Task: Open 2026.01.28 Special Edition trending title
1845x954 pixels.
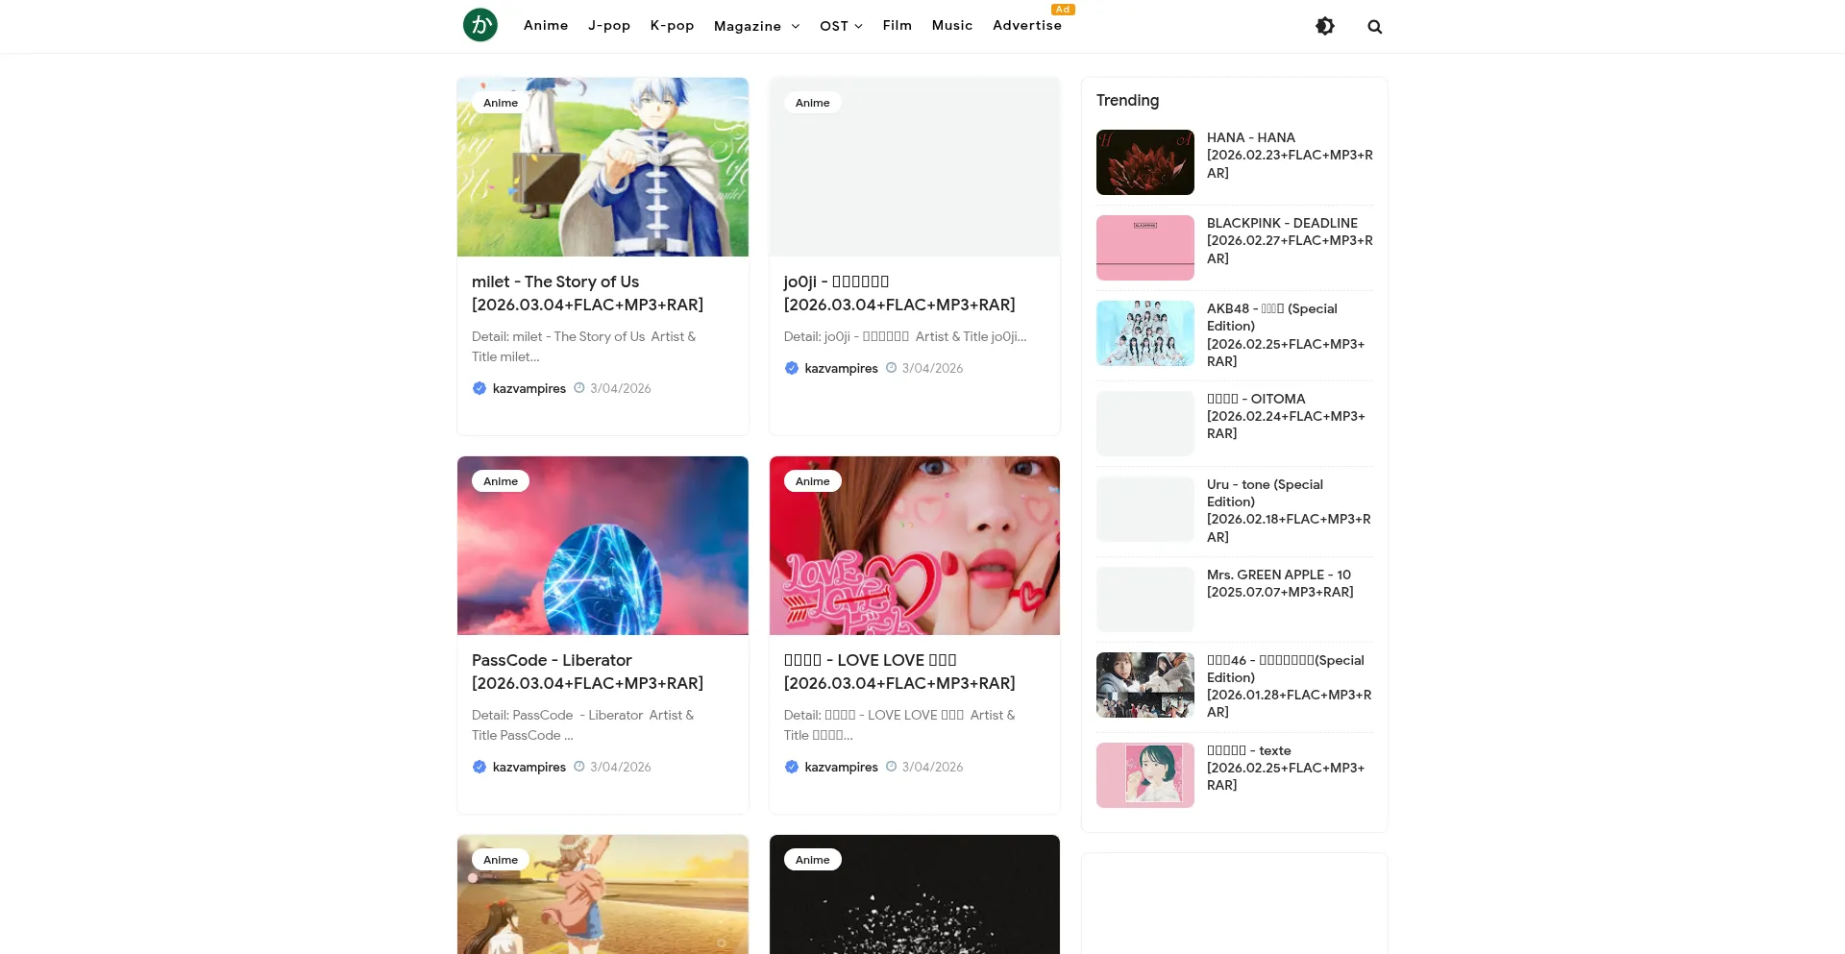Action: (x=1290, y=687)
